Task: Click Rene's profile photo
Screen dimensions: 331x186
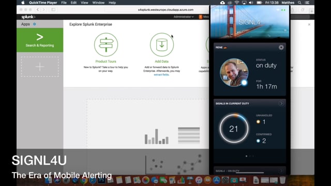Action: (x=234, y=72)
